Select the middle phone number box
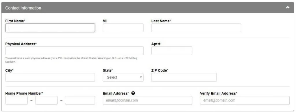The width and height of the screenshot is (296, 112). tap(46, 100)
